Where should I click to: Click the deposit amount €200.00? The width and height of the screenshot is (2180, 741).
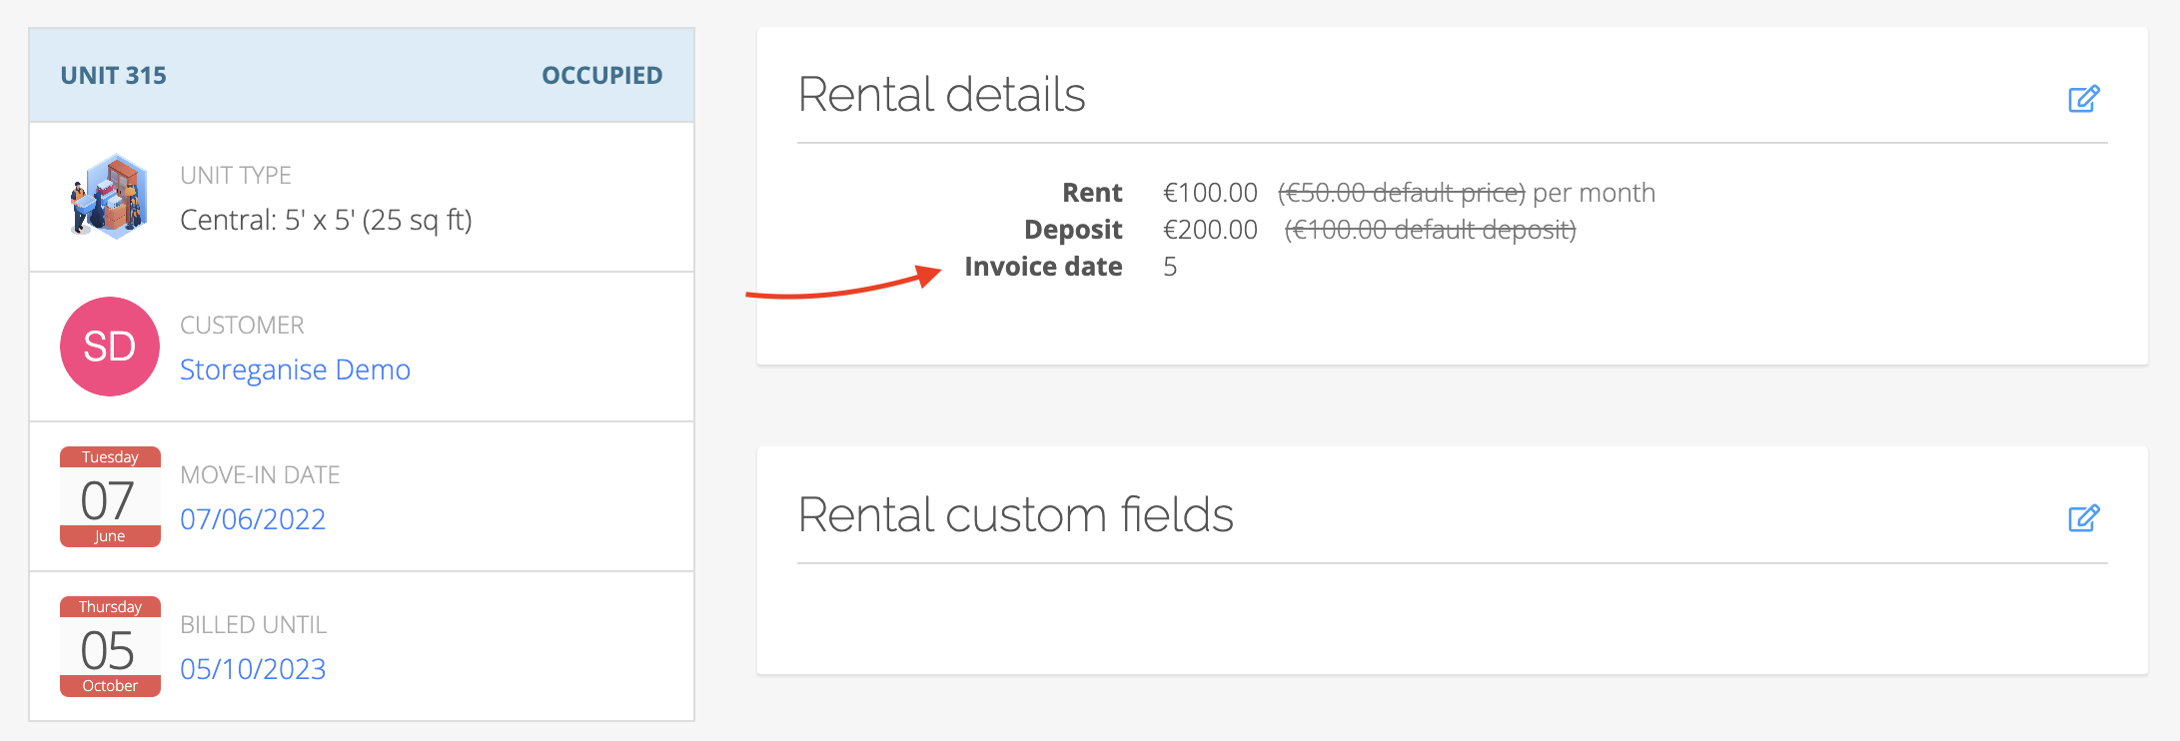point(1210,230)
